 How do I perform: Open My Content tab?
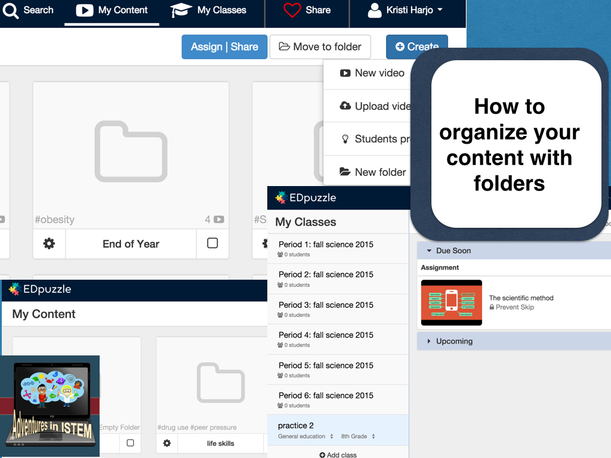coord(112,10)
